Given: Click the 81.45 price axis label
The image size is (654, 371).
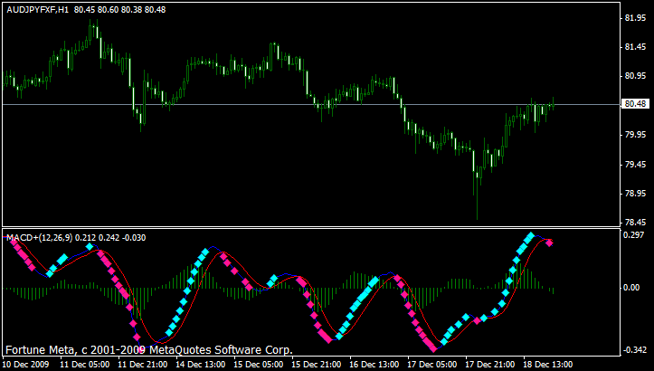Looking at the screenshot, I should 636,47.
